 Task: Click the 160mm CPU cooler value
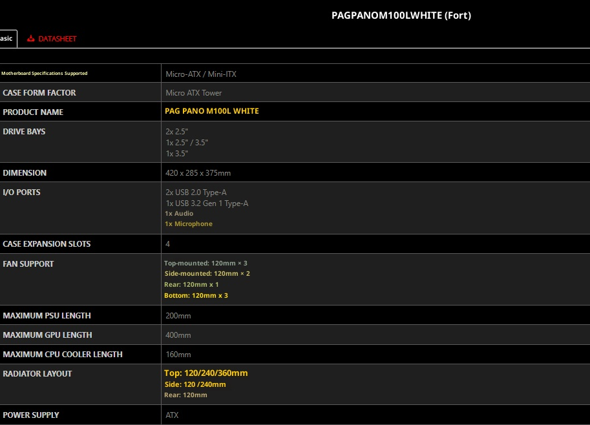click(178, 355)
